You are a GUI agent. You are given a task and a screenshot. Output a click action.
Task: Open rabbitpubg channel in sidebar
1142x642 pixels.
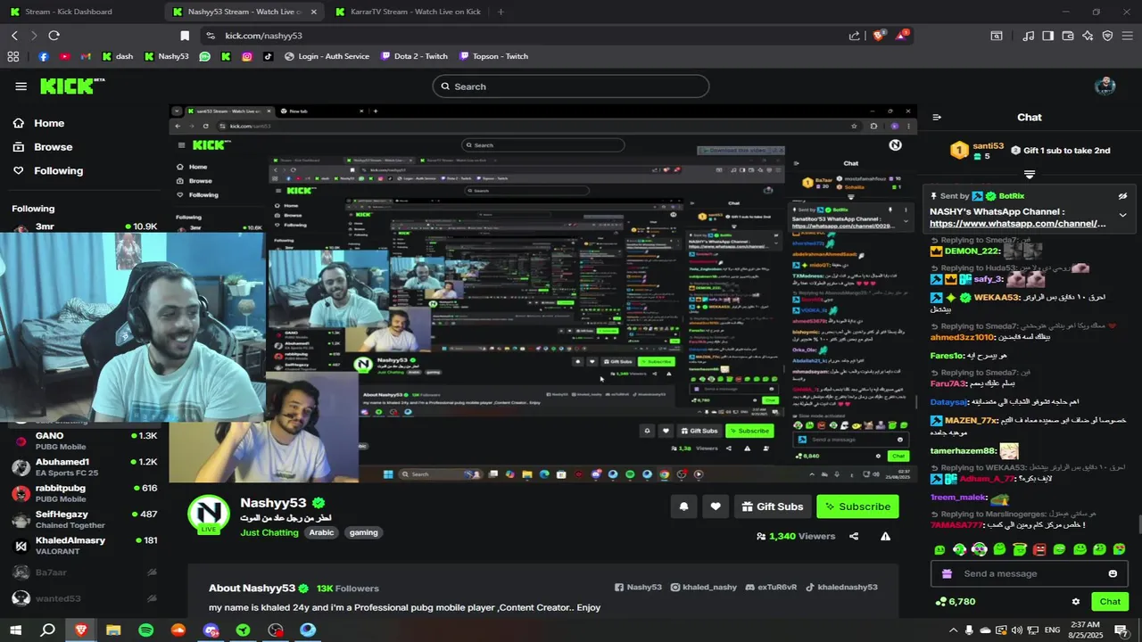point(83,493)
